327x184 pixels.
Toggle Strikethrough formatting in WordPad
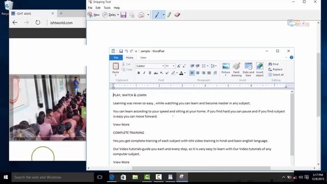tap(155, 73)
